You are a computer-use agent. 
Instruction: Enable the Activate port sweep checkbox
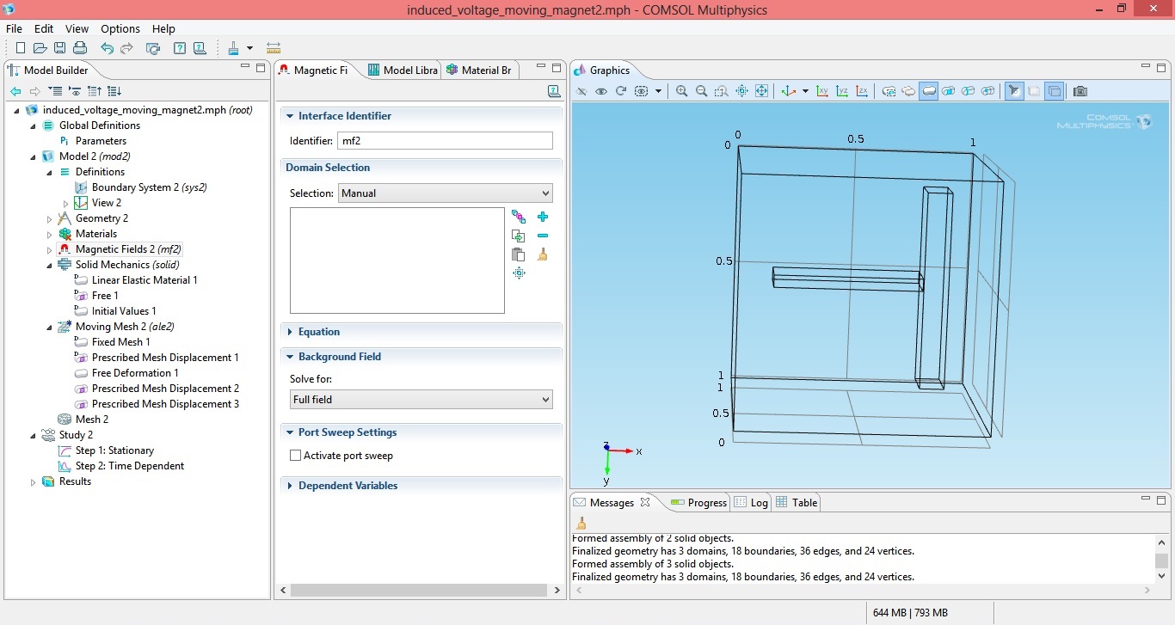pyautogui.click(x=296, y=456)
